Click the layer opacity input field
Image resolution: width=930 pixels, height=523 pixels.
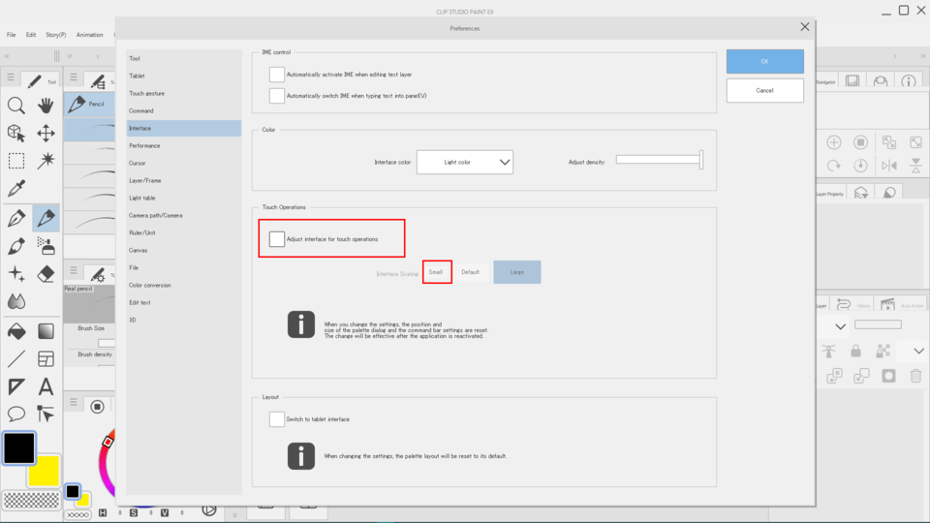click(x=878, y=325)
